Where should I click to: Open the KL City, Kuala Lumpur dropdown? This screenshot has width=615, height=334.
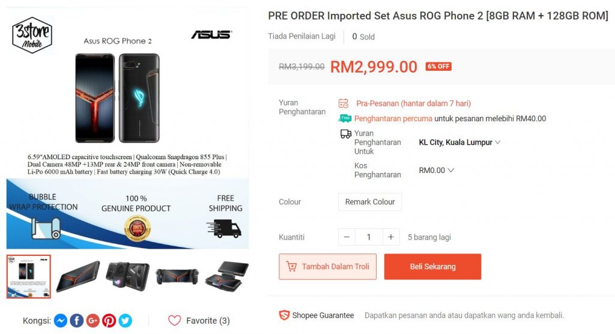click(459, 142)
